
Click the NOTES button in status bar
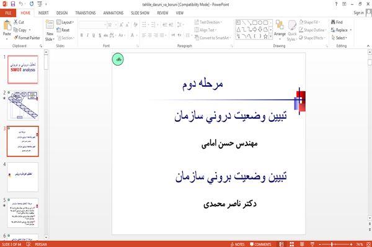[x=237, y=244]
